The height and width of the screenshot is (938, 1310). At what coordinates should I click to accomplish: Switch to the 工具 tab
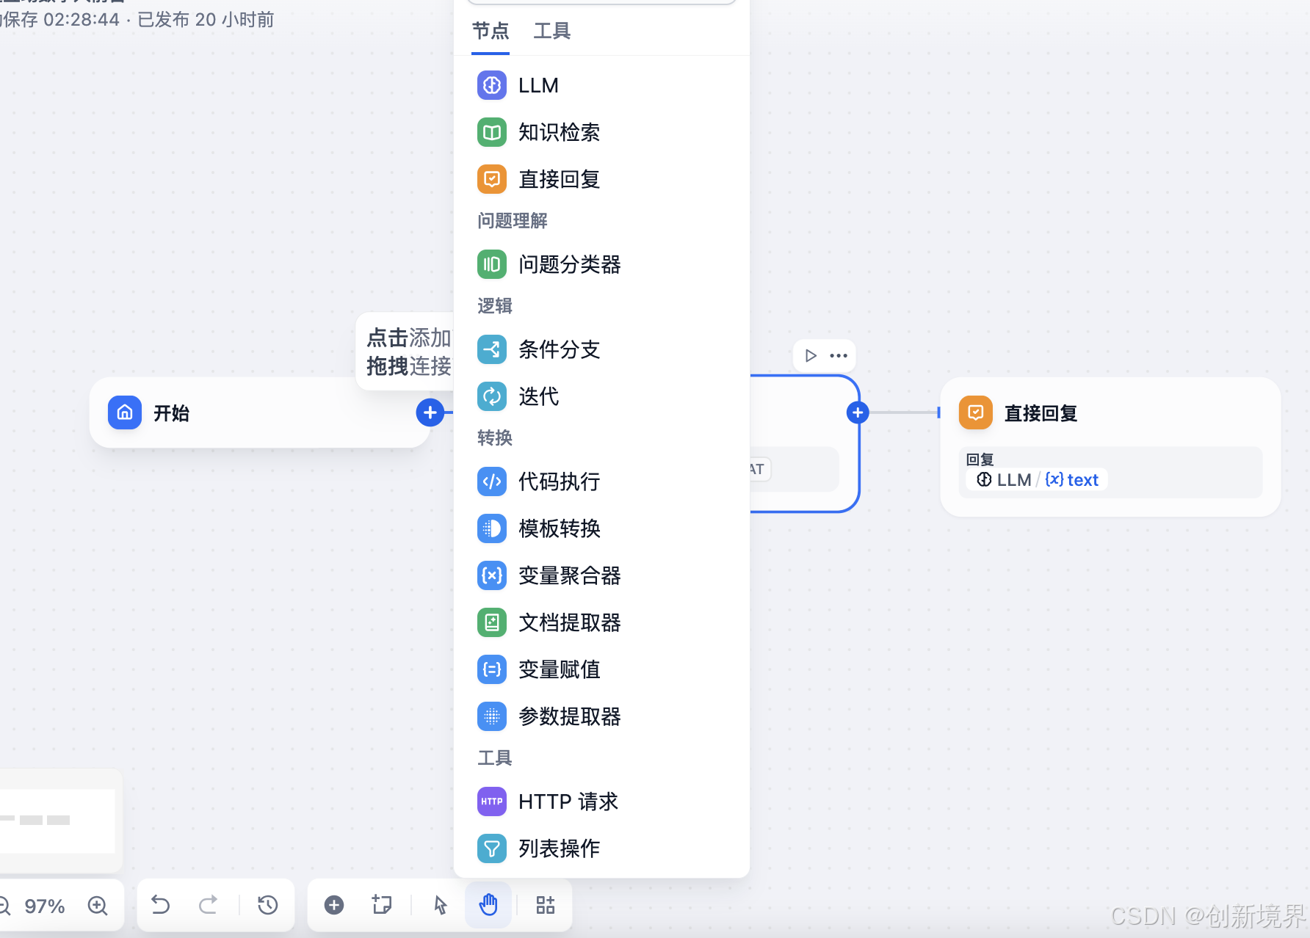click(x=551, y=31)
